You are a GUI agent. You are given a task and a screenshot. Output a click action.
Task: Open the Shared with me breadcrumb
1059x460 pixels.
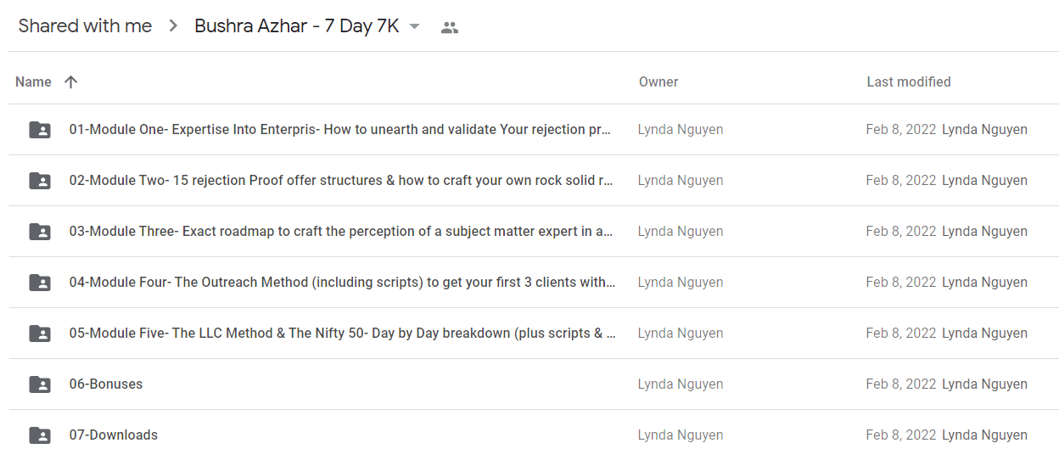[x=85, y=26]
